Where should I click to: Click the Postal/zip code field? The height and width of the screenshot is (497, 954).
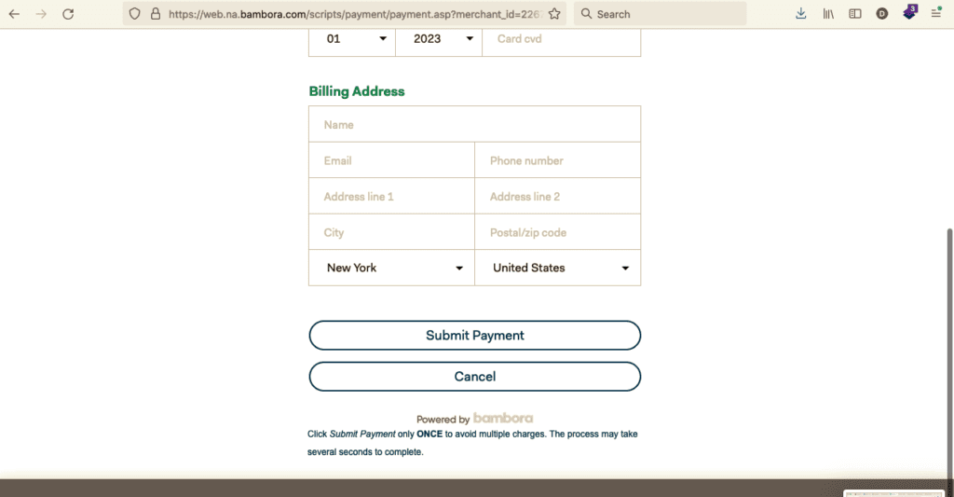(x=557, y=232)
